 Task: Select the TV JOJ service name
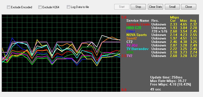(x=132, y=45)
